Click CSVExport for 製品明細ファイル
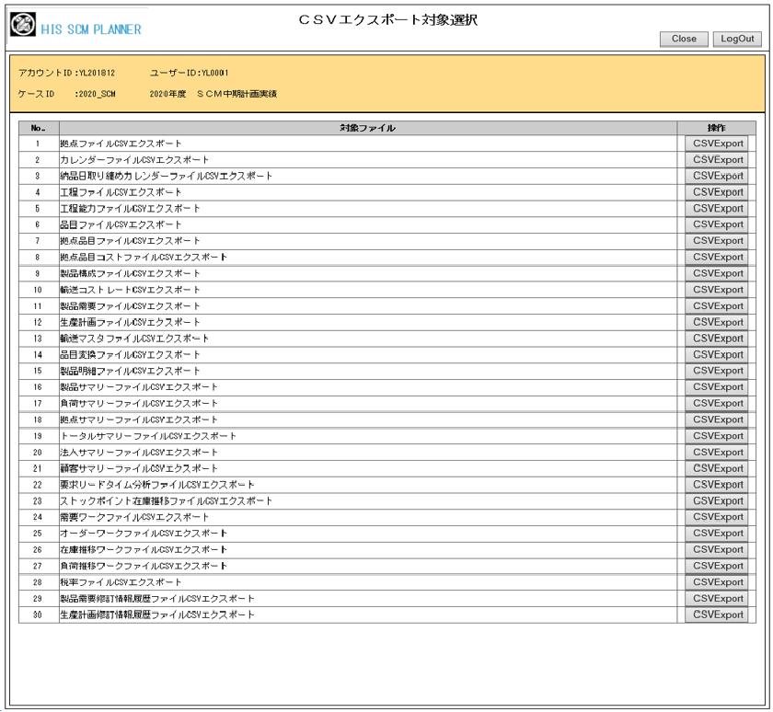The height and width of the screenshot is (712, 773). tap(716, 371)
